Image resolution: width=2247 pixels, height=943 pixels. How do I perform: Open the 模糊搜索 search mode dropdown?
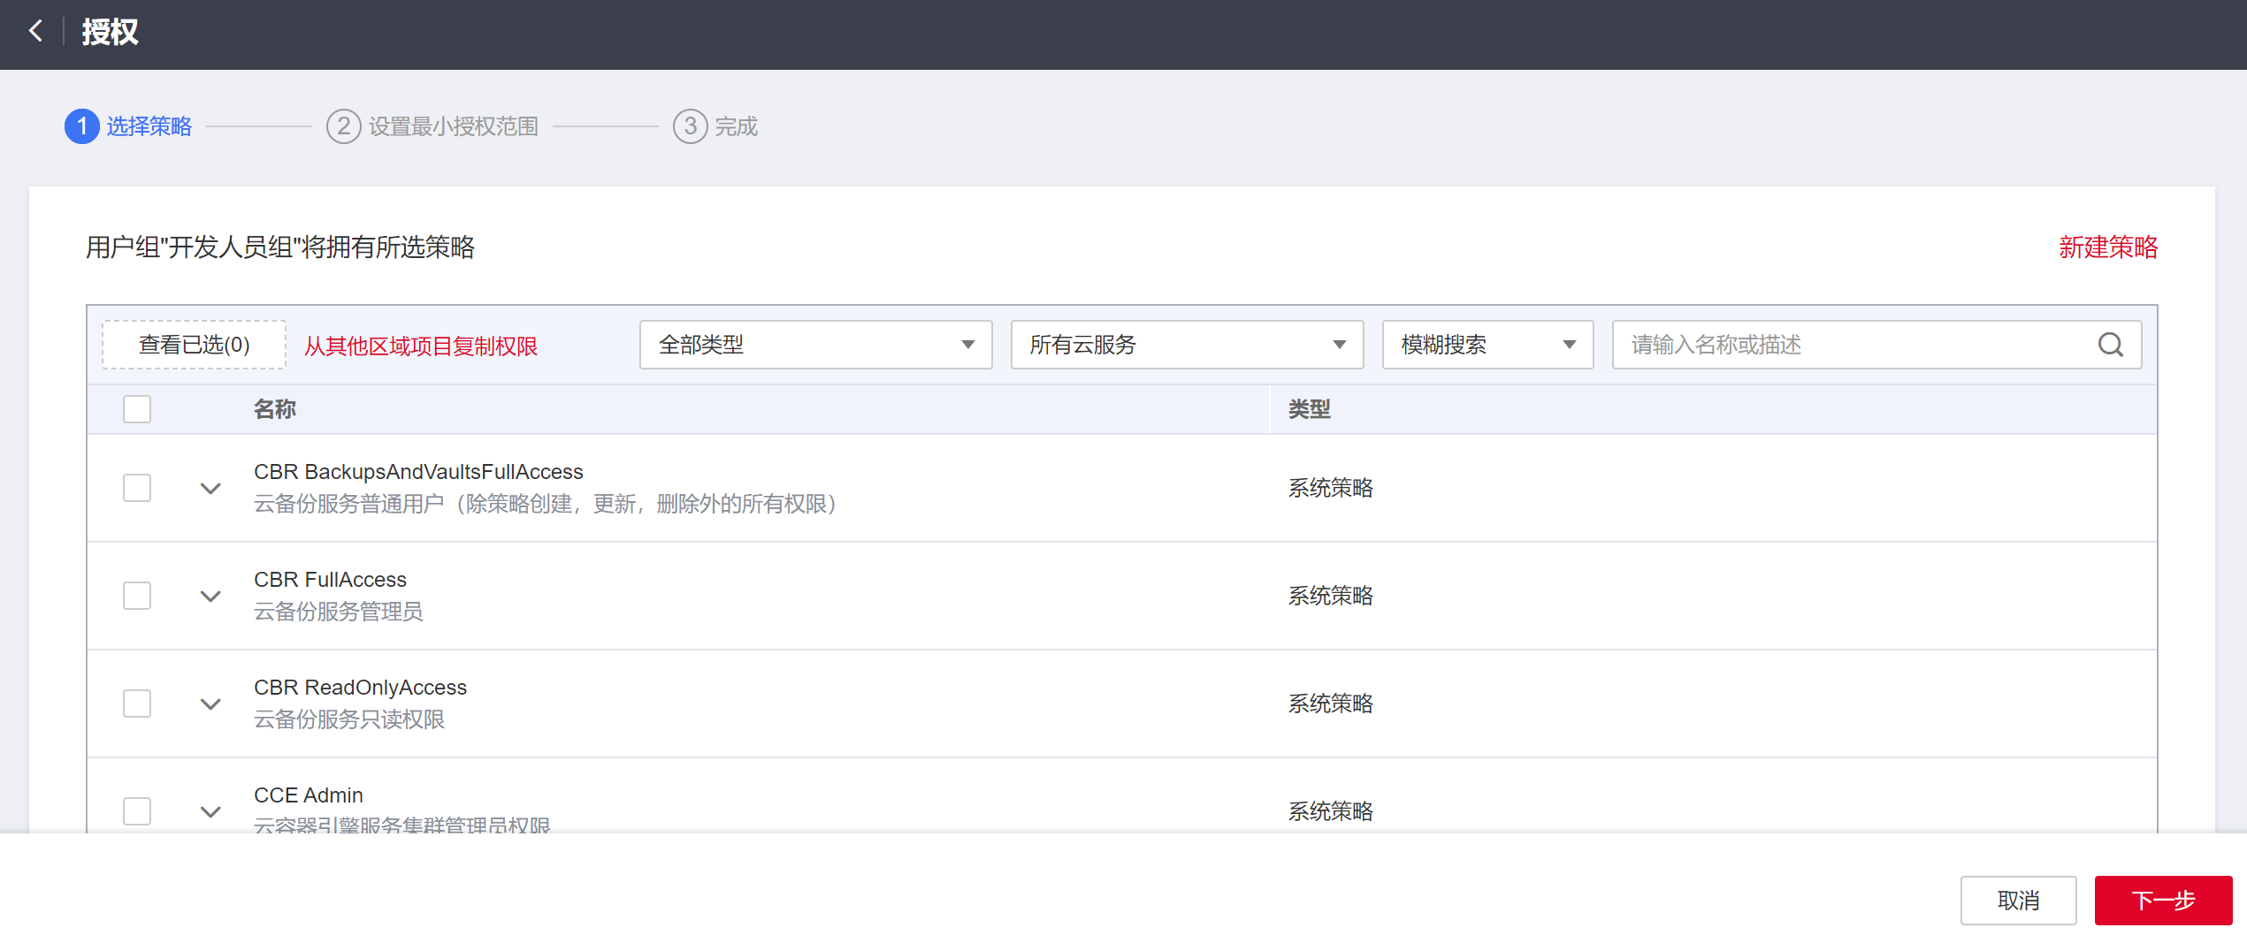coord(1487,345)
